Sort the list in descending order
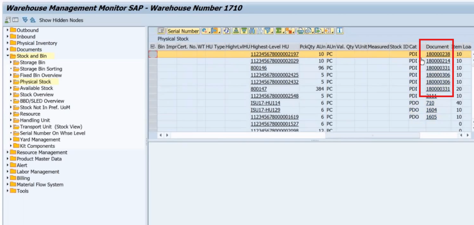Screen dimensions: 474x225 point(244,31)
